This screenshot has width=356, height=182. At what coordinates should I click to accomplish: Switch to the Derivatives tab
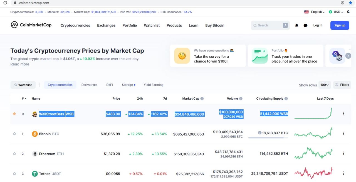tap(89, 85)
